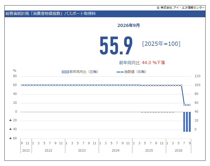Image resolution: width=210 pixels, height=166 pixels.
Task: Click the rightmost blue bar for September 2026
Action: point(190,122)
